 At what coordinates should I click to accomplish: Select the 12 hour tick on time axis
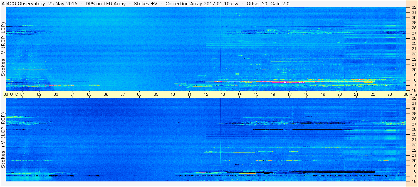pyautogui.click(x=206, y=94)
